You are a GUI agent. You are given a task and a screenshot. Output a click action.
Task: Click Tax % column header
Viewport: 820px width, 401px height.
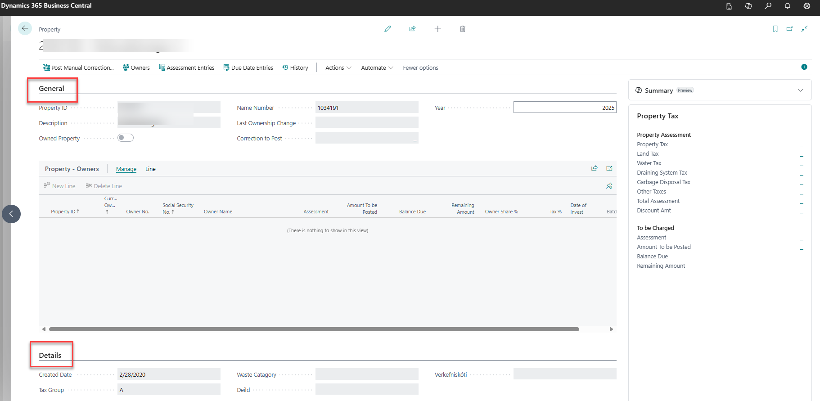[555, 212]
